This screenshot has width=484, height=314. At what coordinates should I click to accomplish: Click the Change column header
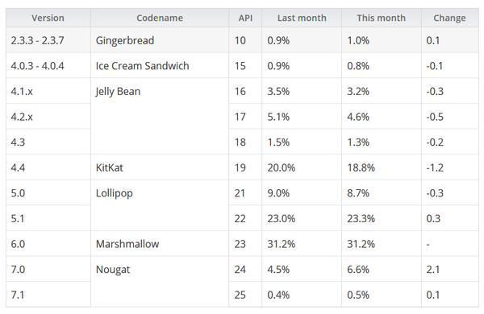pos(450,18)
